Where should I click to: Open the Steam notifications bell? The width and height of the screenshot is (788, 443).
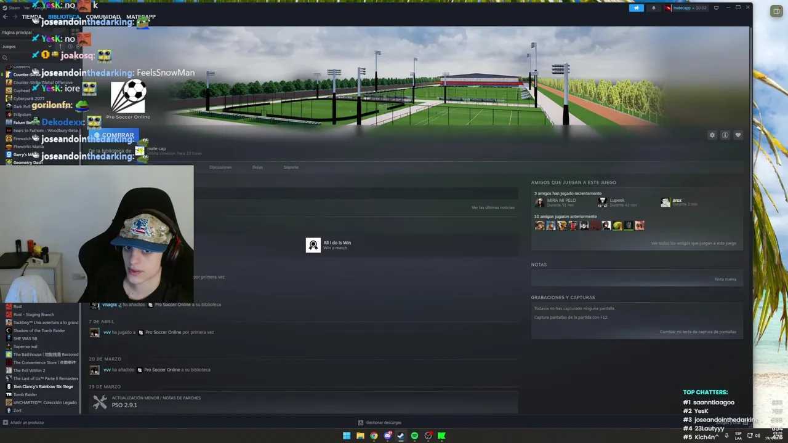click(654, 8)
